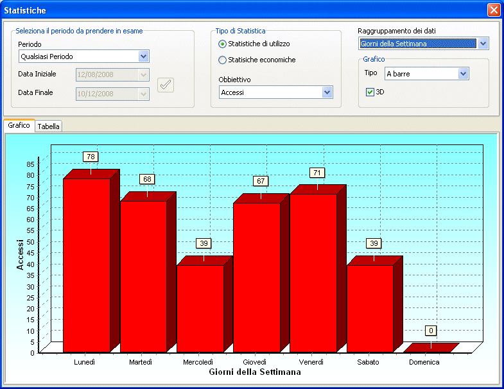504x389 pixels.
Task: Click the checkmark confirm period button
Action: coord(166,85)
